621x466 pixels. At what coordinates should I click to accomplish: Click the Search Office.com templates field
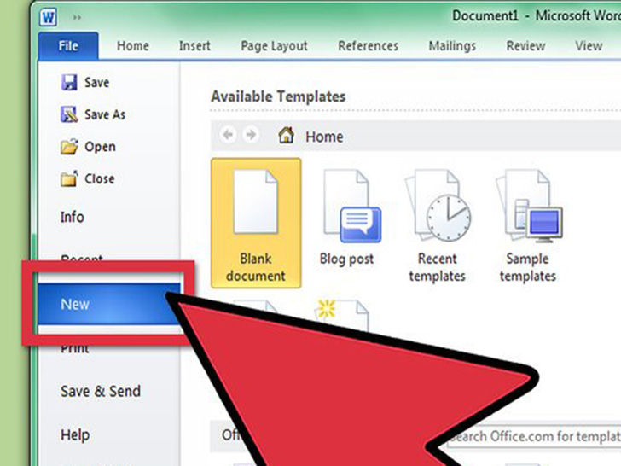coord(534,436)
